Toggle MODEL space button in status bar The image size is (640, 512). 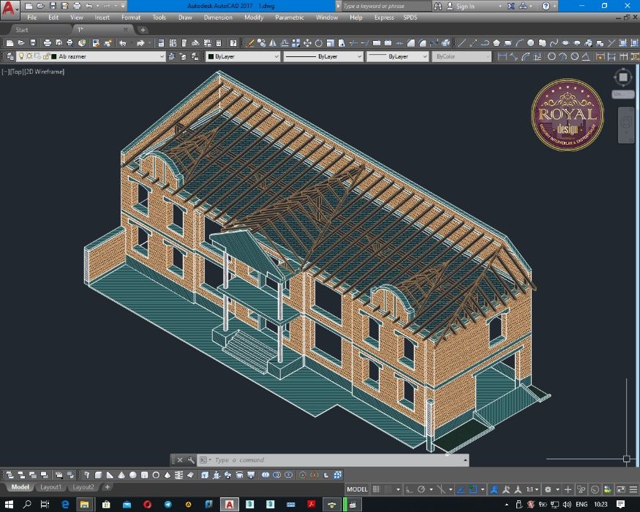coord(357,489)
